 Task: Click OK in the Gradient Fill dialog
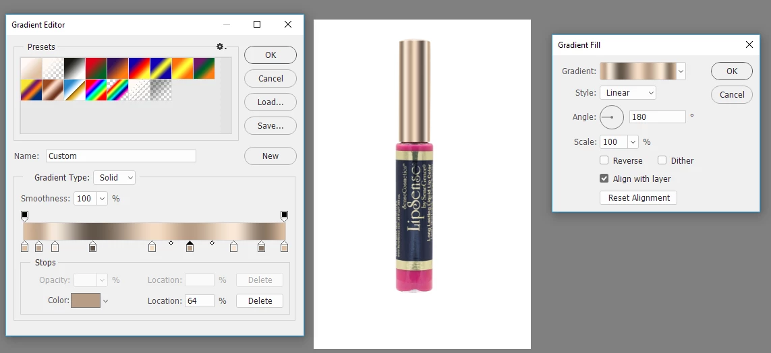pos(732,71)
